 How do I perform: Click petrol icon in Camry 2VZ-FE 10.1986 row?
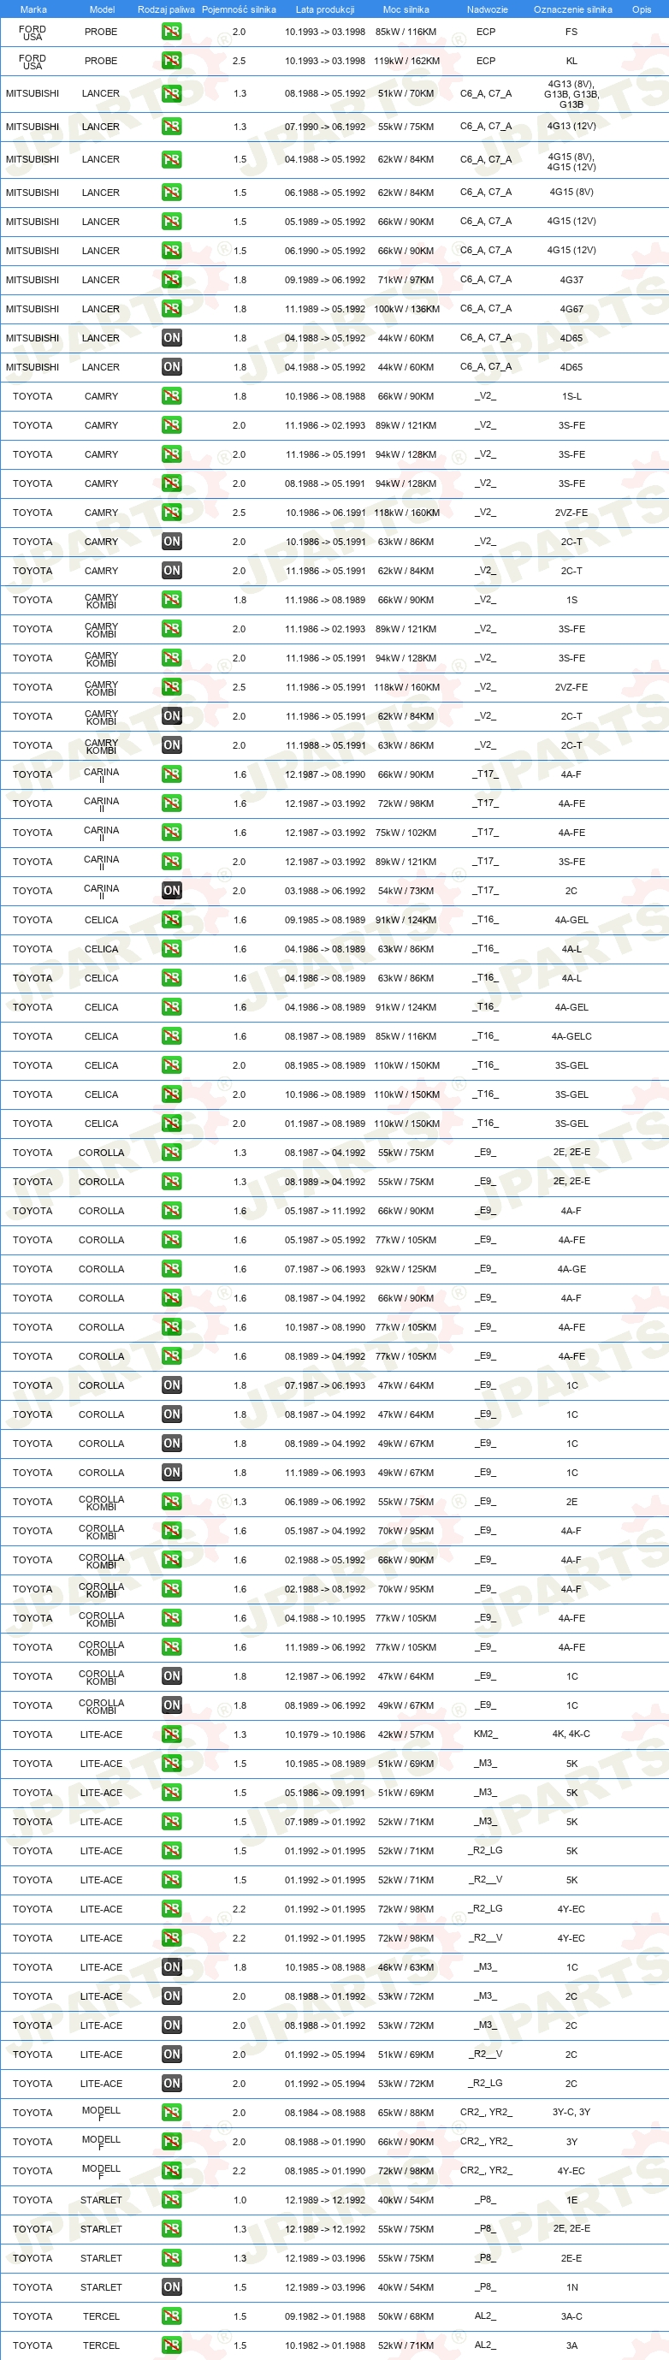coord(171,512)
